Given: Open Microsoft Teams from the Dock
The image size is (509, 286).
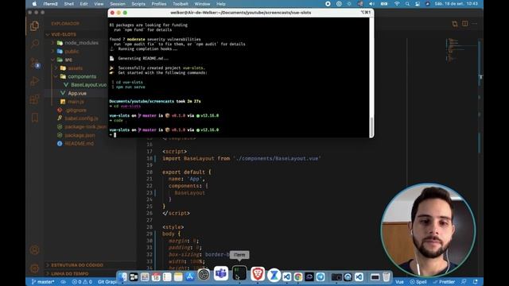Looking at the screenshot, I should [x=221, y=273].
